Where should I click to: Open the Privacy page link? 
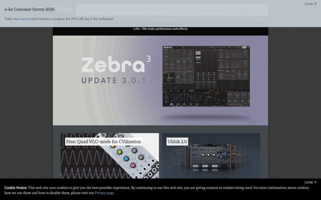coord(104,193)
